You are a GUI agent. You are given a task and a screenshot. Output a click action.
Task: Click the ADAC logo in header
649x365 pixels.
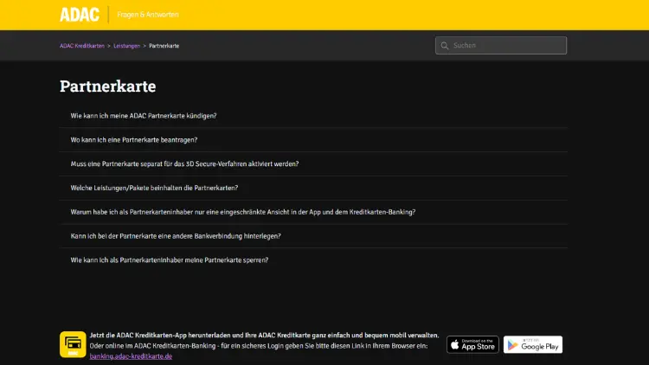80,15
